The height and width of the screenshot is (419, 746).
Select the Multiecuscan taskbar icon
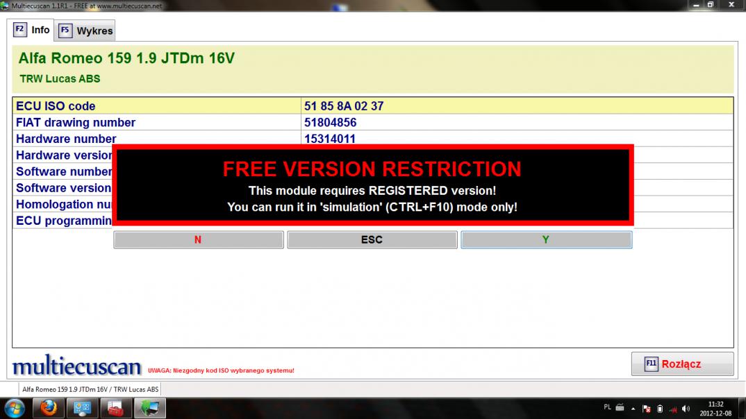click(150, 408)
